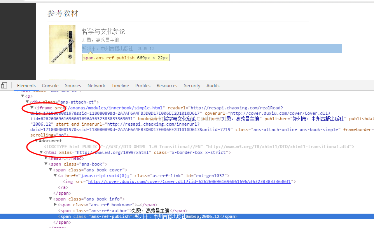Image resolution: width=374 pixels, height=228 pixels.
Task: Select the DOCTYPE html PUBLIC row
Action: (x=199, y=147)
